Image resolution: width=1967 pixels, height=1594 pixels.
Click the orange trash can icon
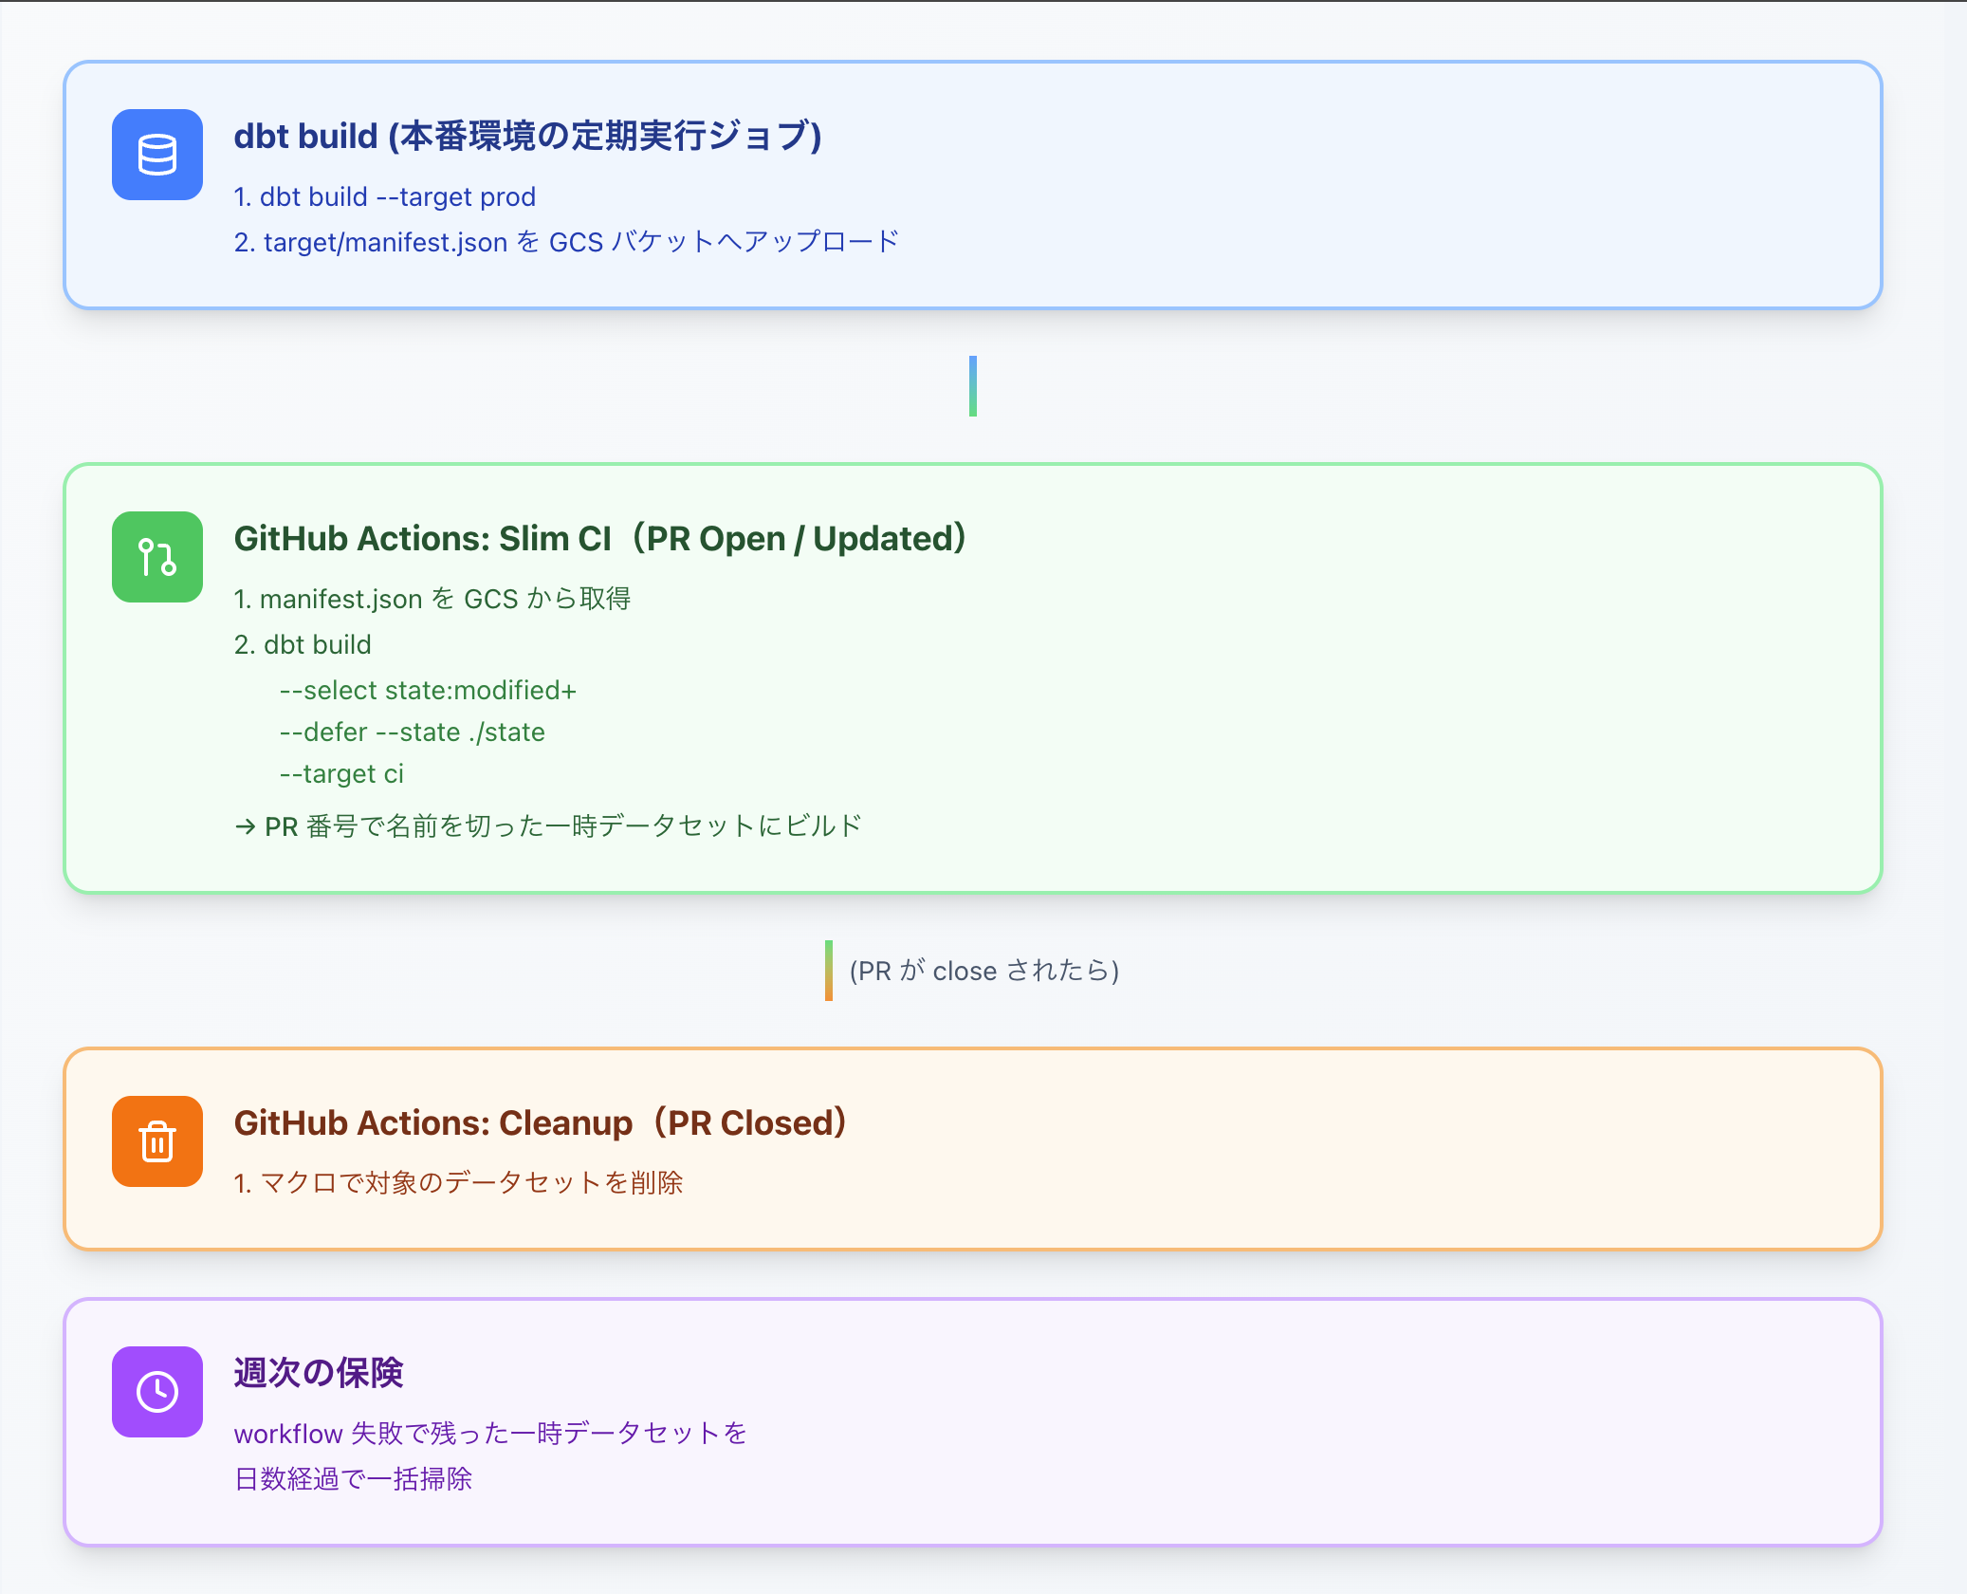click(157, 1141)
